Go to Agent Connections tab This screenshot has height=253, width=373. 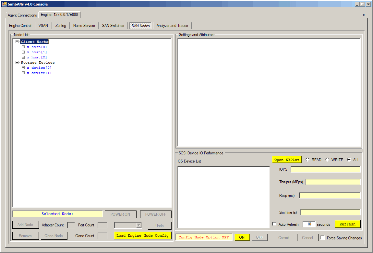coord(22,15)
